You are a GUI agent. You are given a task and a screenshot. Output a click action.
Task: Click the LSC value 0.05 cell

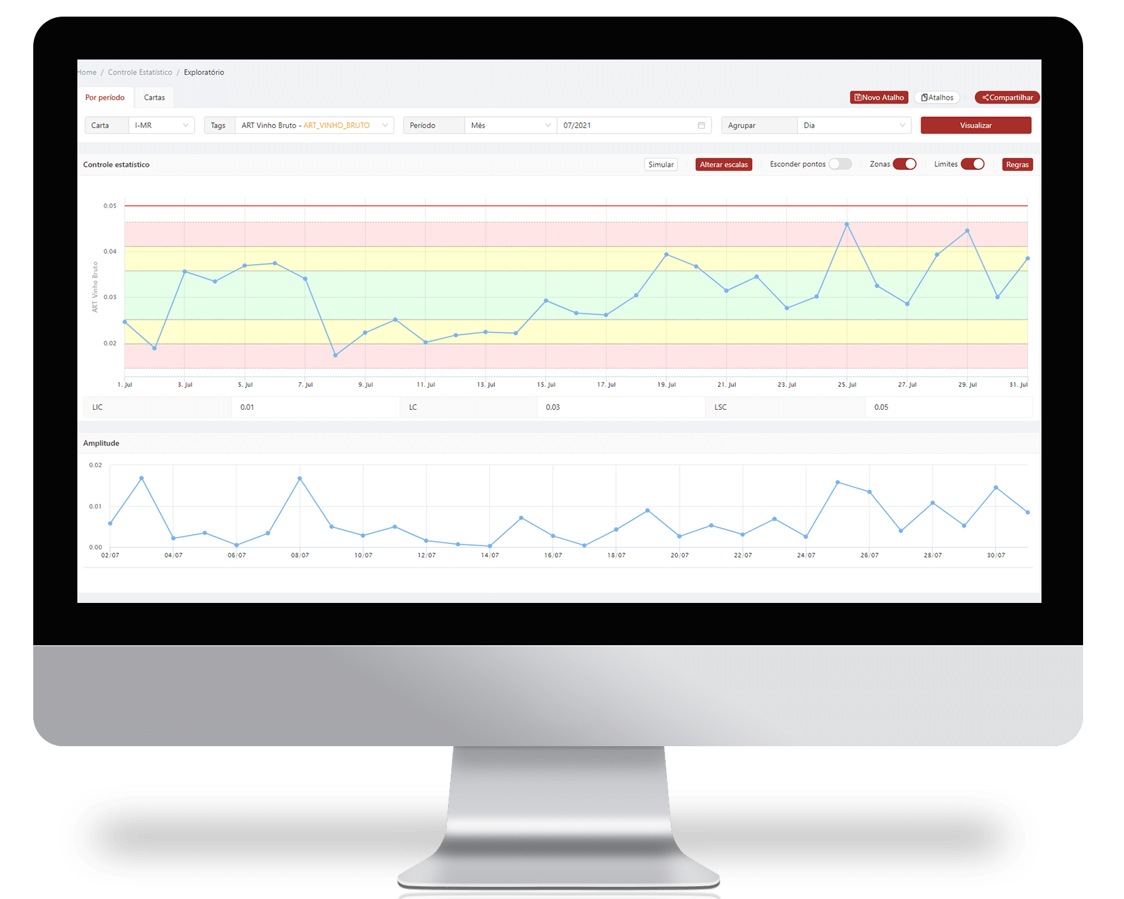coord(949,407)
